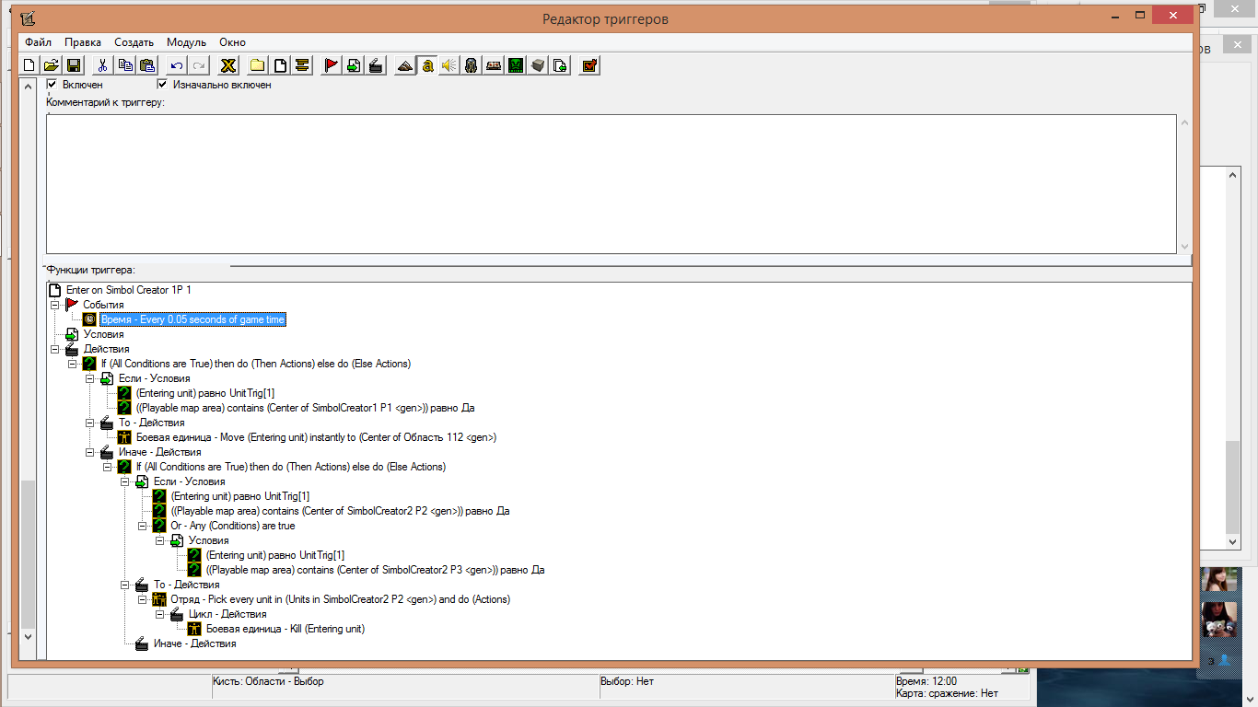Collapse the top-level 'Действия' node

[x=54, y=349]
